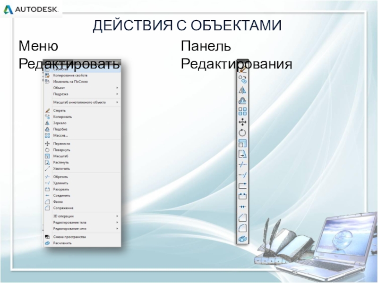Choose Смена пространства from the menu
Image resolution: width=378 pixels, height=283 pixels.
[x=82, y=237]
